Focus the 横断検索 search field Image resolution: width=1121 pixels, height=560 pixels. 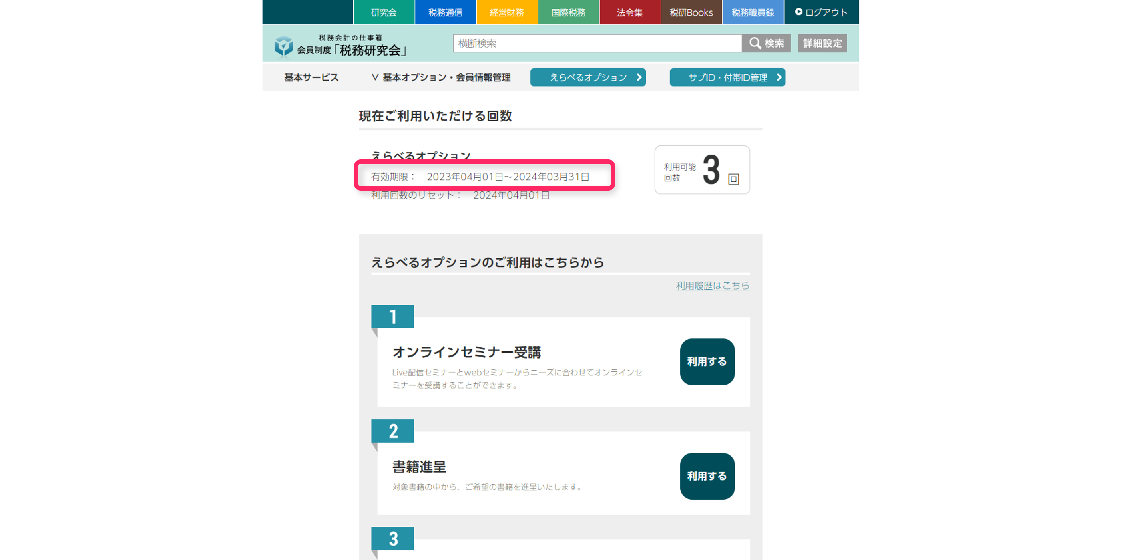coord(597,43)
